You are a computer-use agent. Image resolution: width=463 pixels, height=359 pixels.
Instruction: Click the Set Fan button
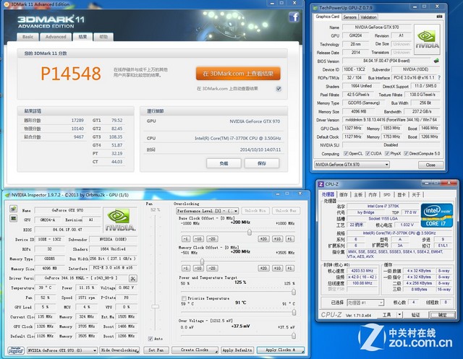click(156, 350)
